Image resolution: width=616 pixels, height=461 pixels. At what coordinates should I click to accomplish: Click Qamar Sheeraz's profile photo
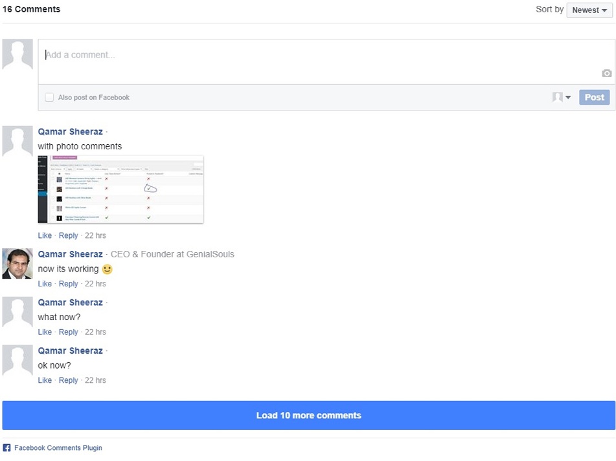(17, 264)
